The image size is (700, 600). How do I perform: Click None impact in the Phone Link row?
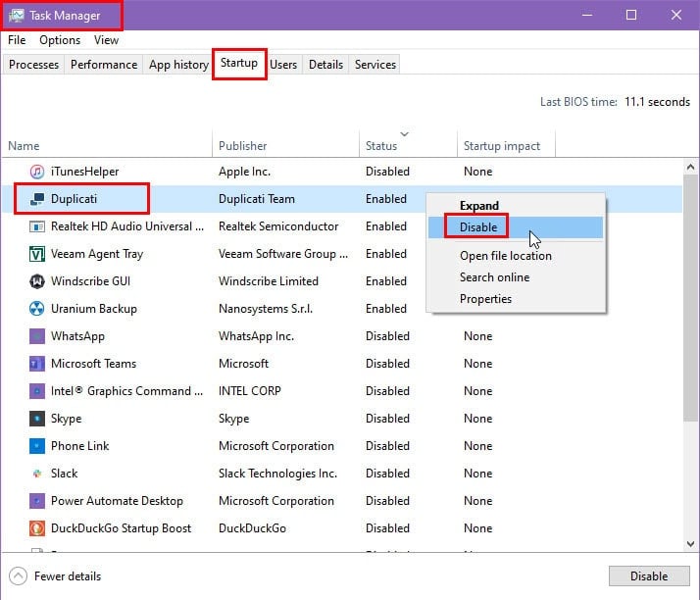[478, 446]
